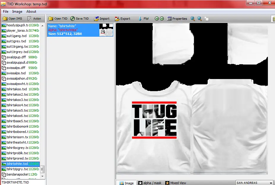Maximize the TXD Workshop window

pos(259,3)
